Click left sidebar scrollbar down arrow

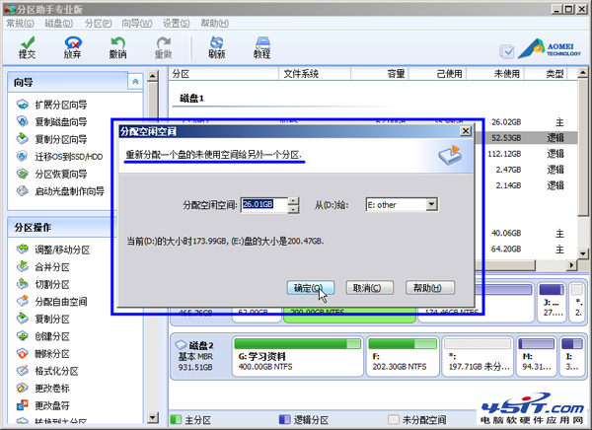pyautogui.click(x=153, y=417)
